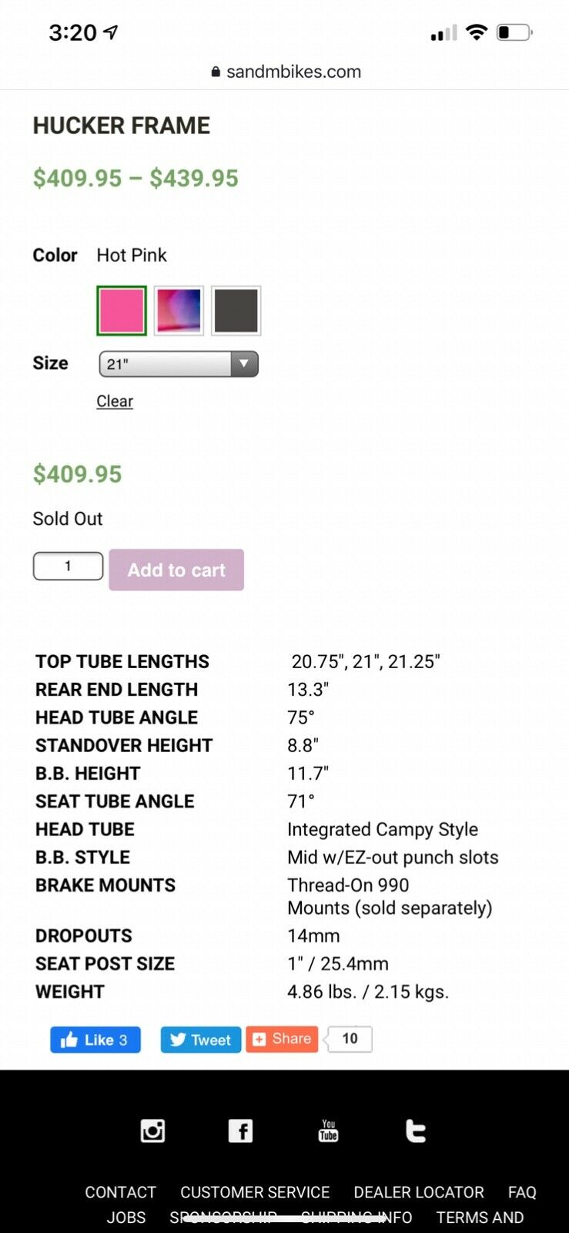Open the Size dropdown showing 21"

point(166,364)
